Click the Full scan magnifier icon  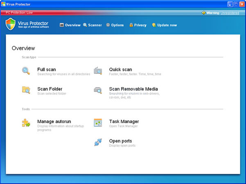pyautogui.click(x=26, y=71)
